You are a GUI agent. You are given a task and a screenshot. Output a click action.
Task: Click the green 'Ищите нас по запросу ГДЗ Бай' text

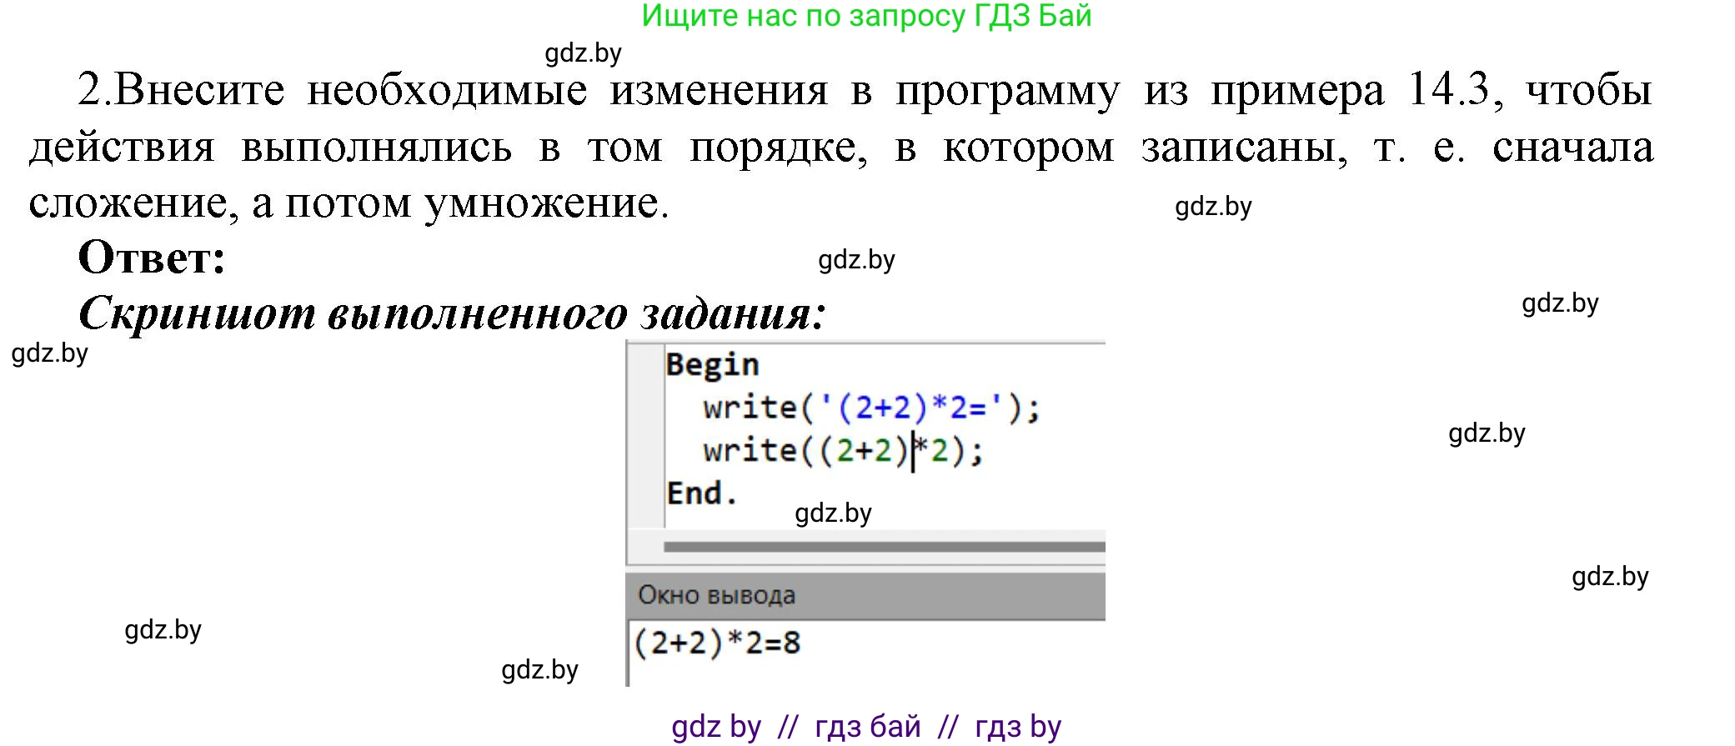click(866, 16)
